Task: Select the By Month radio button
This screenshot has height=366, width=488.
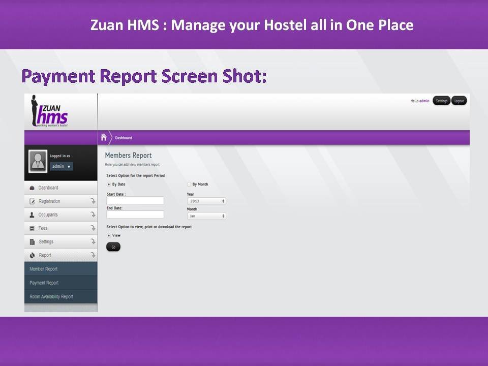Action: (189, 184)
